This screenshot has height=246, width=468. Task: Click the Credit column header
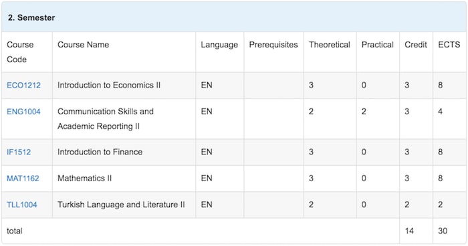416,45
